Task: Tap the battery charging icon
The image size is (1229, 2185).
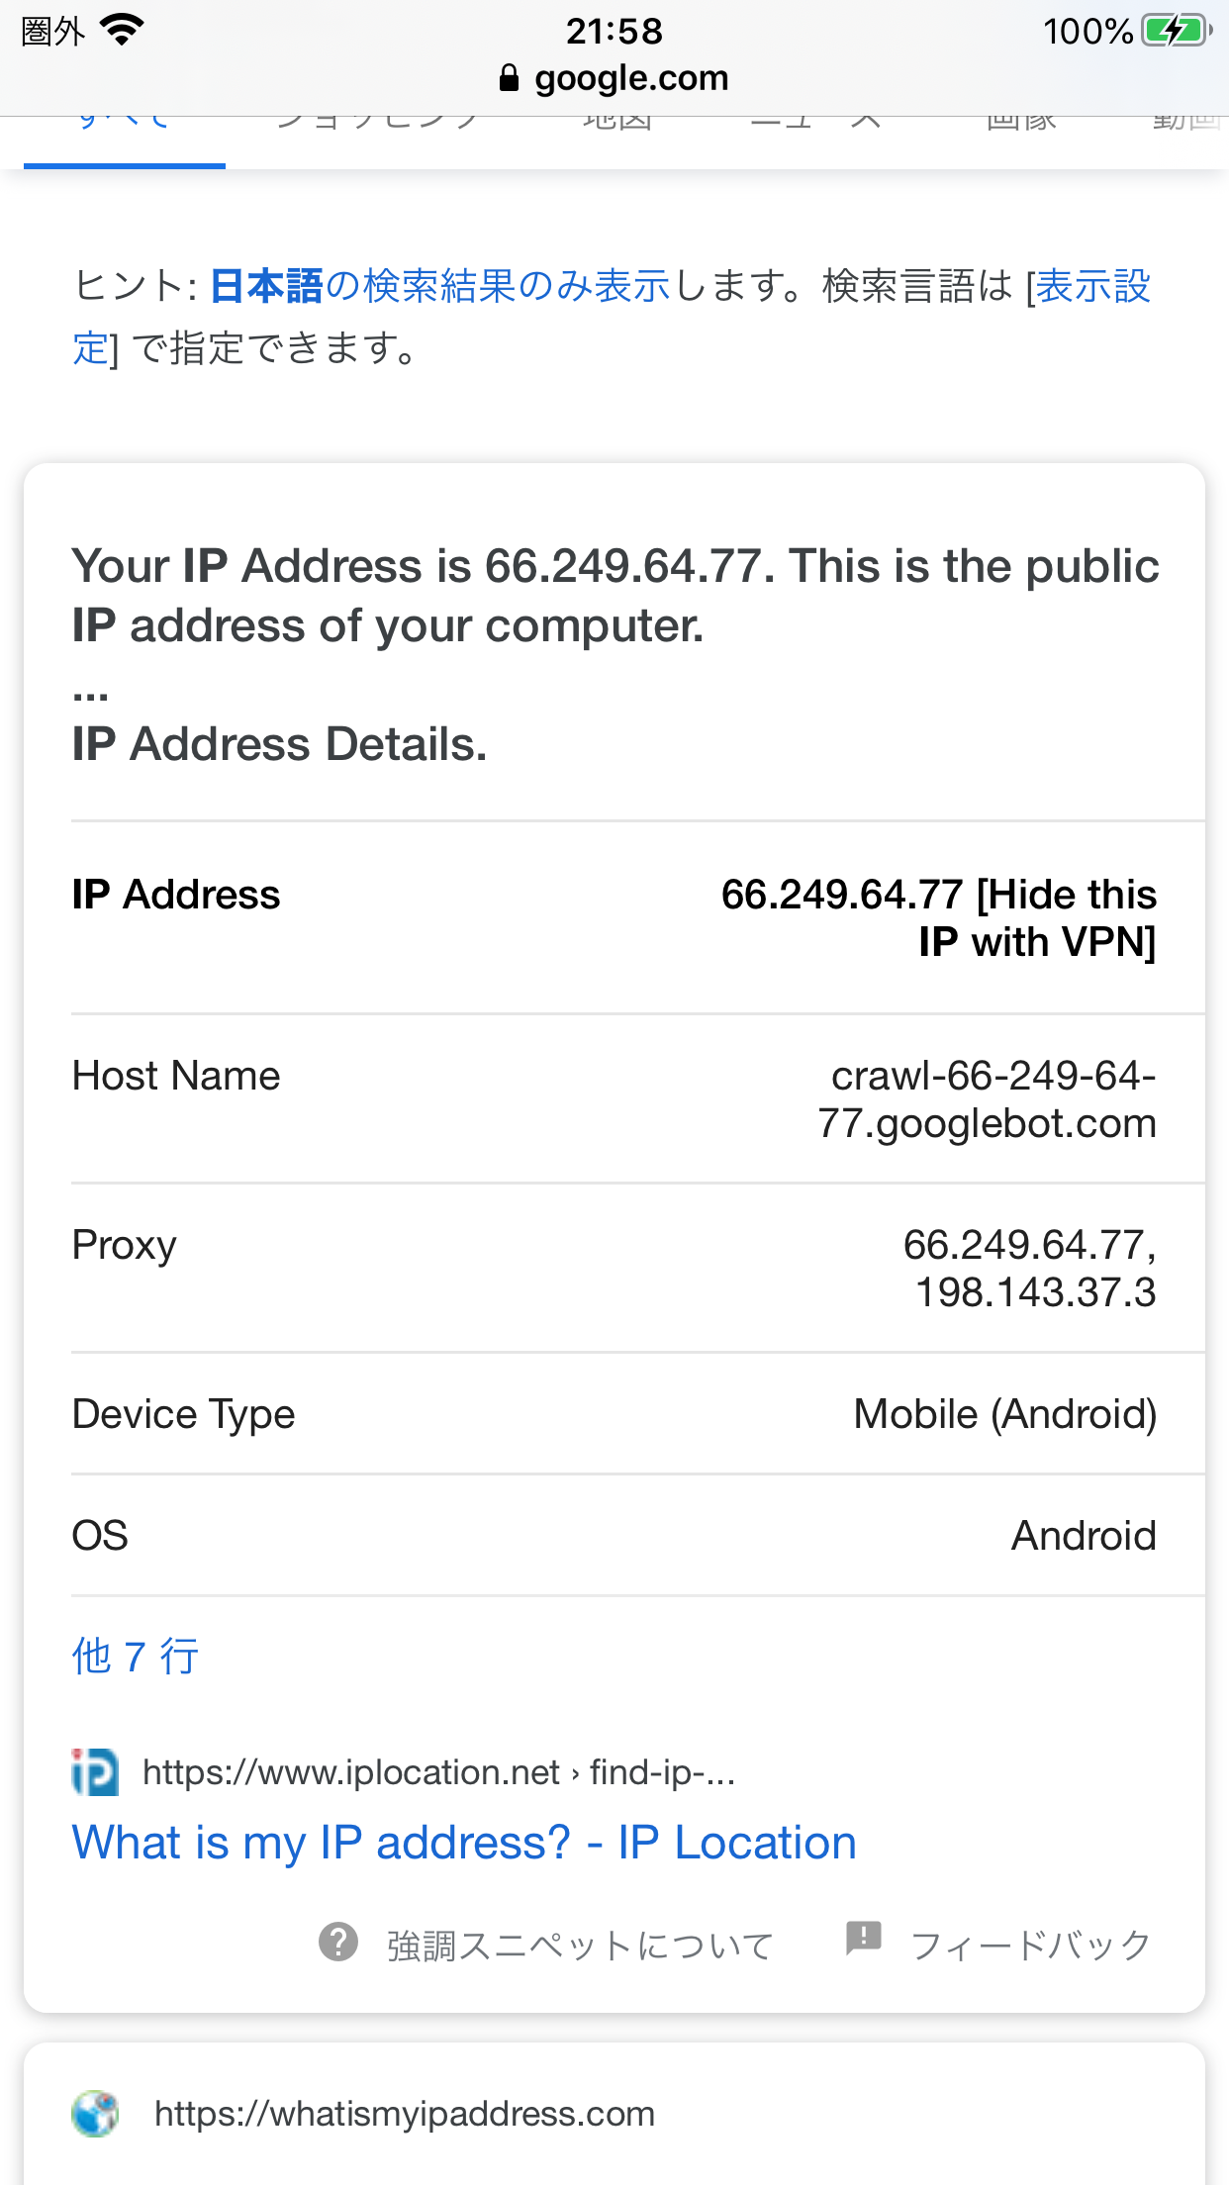Action: 1176,31
